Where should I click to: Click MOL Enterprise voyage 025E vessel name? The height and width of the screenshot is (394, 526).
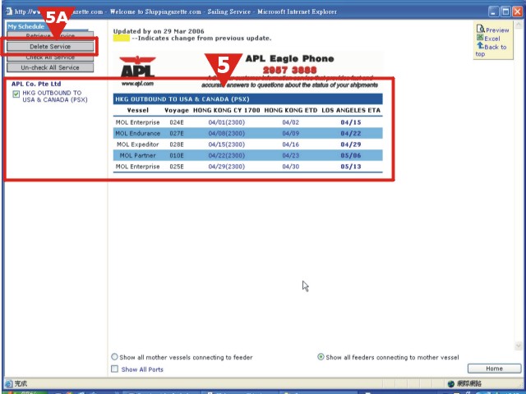pos(137,167)
